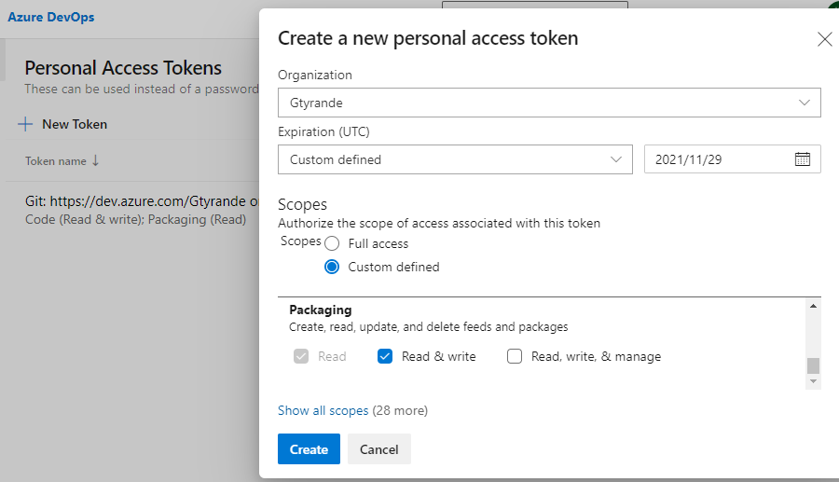Click the plus icon beside New Token
This screenshot has width=839, height=482.
(x=25, y=124)
